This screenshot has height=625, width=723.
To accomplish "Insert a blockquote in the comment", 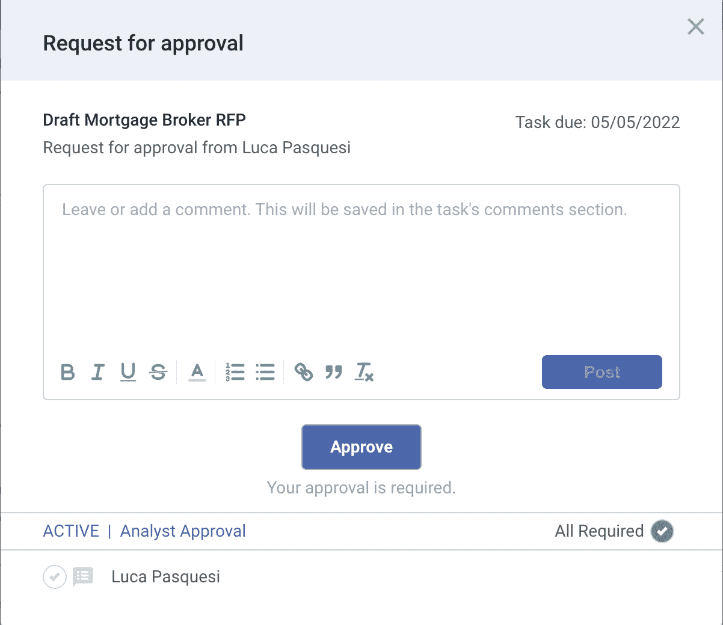I will pyautogui.click(x=334, y=372).
